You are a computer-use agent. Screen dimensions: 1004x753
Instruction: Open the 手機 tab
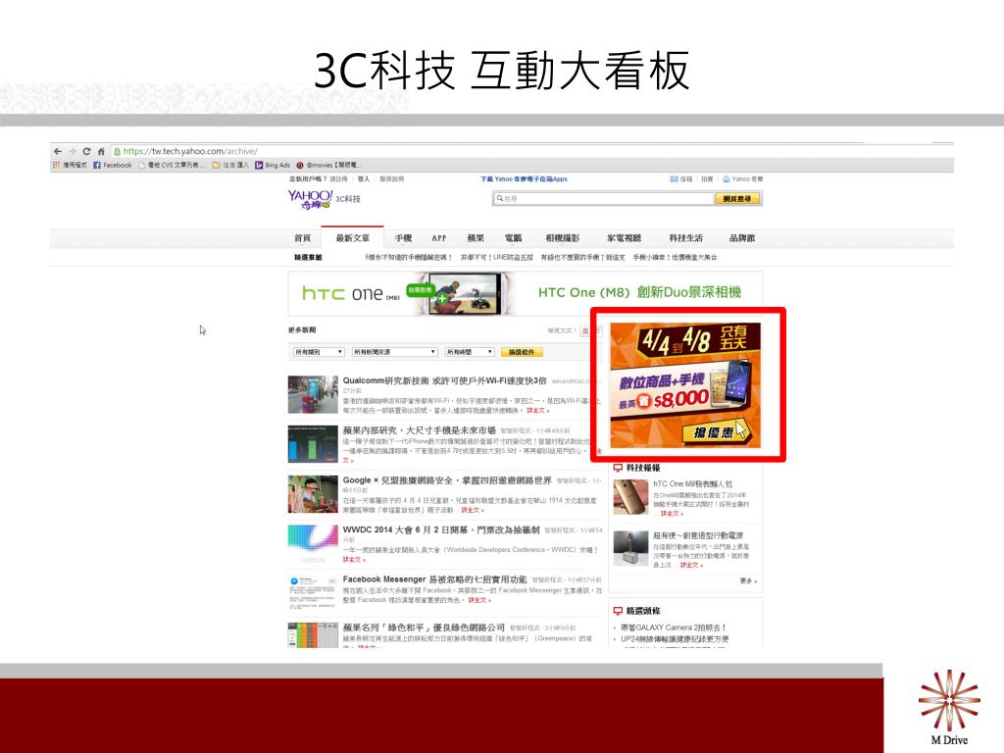click(403, 238)
